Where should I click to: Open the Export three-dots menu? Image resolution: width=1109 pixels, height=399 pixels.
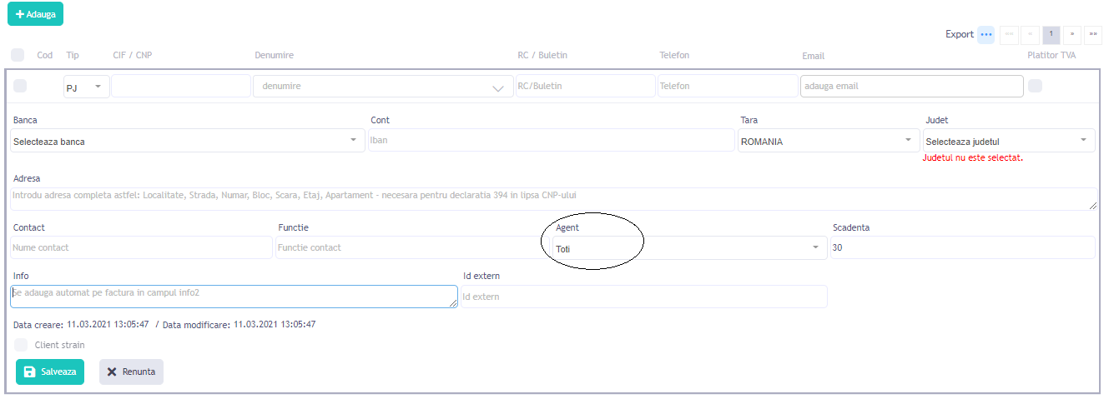tap(985, 34)
